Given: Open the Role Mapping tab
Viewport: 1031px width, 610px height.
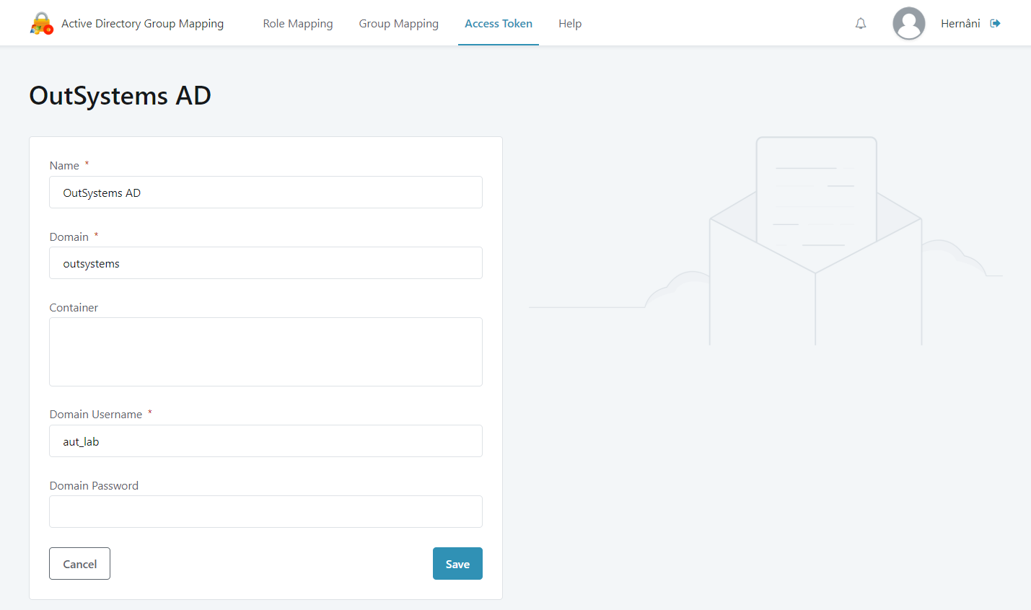Looking at the screenshot, I should [298, 24].
